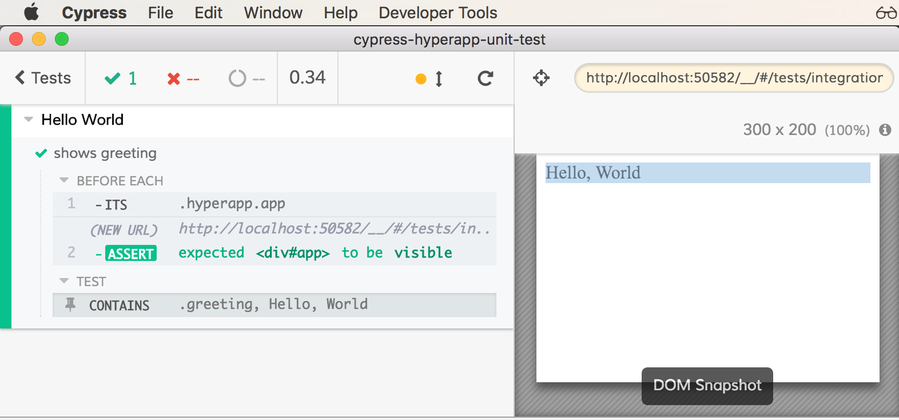This screenshot has height=420, width=899.
Task: Select the CONTAINS .greeting command
Action: (x=275, y=305)
